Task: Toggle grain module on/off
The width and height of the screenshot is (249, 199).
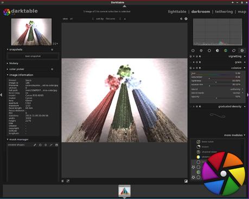Action: coord(190,62)
